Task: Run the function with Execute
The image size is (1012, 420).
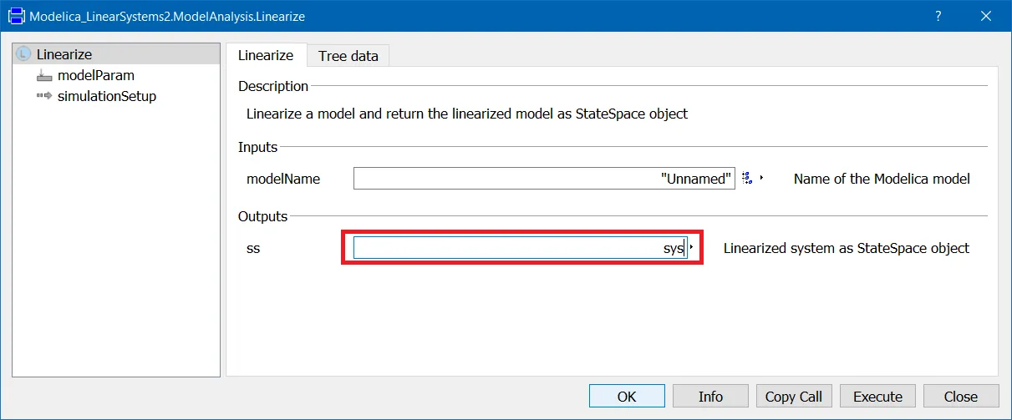Action: 877,397
